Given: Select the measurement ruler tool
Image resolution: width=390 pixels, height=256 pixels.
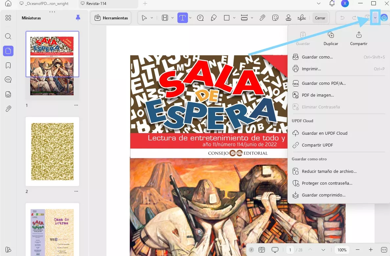Looking at the screenshot, I should (244, 18).
